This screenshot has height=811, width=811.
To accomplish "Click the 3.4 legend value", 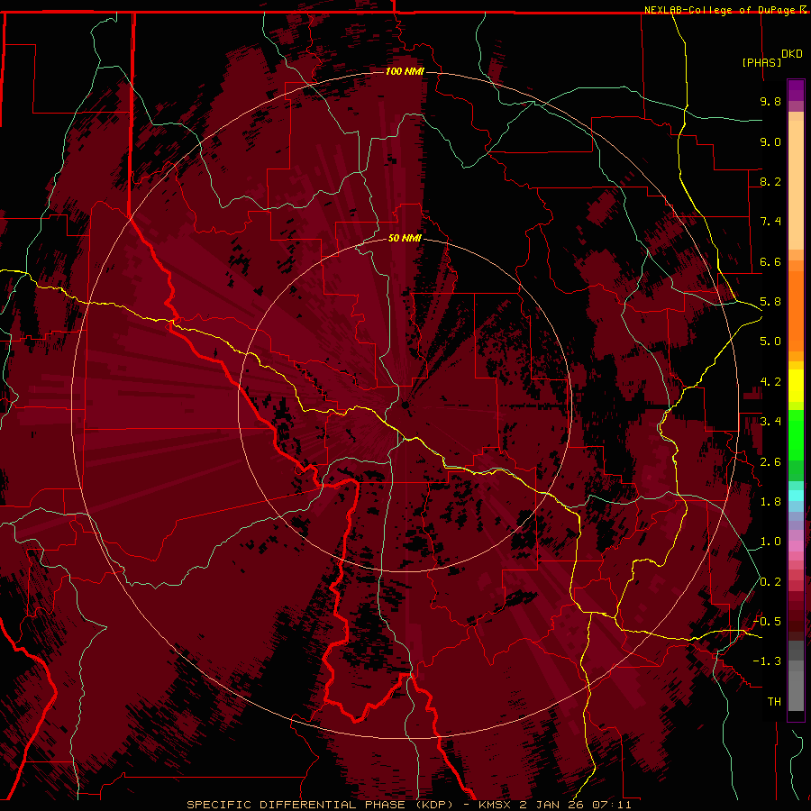I will pyautogui.click(x=770, y=422).
